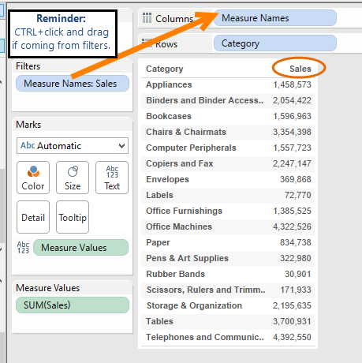362x363 pixels.
Task: Select the Measure Names pill in Columns
Action: [275, 18]
